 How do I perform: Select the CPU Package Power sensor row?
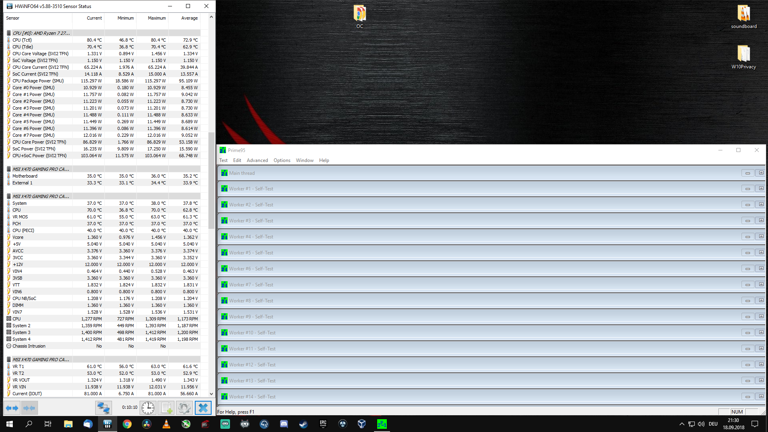[x=38, y=81]
